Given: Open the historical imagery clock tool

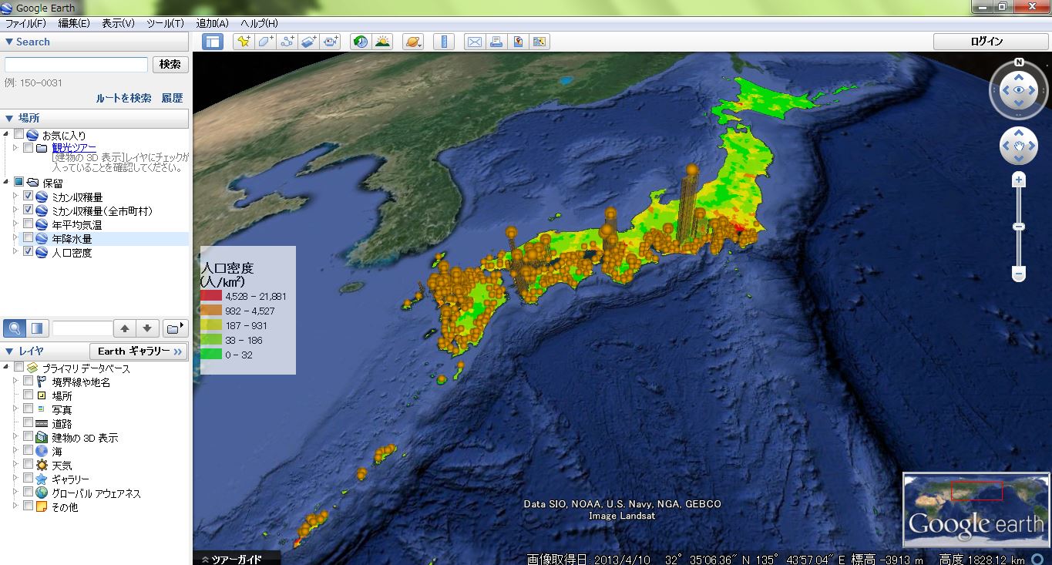Looking at the screenshot, I should [360, 42].
